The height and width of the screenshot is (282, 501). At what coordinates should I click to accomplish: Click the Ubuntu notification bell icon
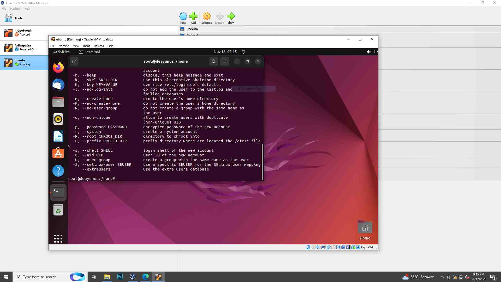coord(243,52)
